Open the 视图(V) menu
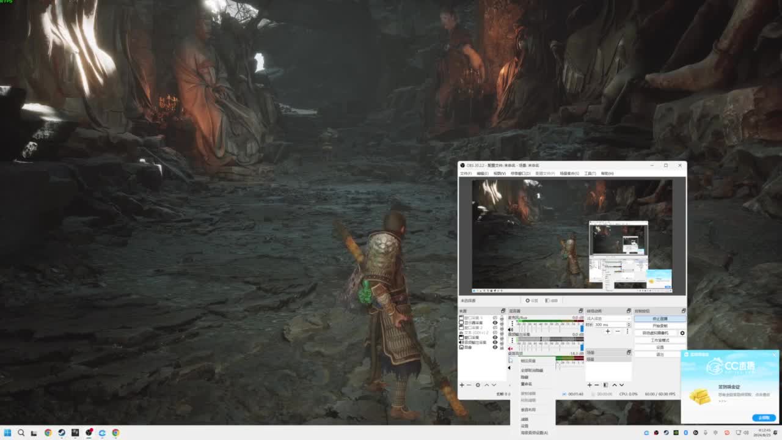The image size is (782, 440). click(x=500, y=174)
